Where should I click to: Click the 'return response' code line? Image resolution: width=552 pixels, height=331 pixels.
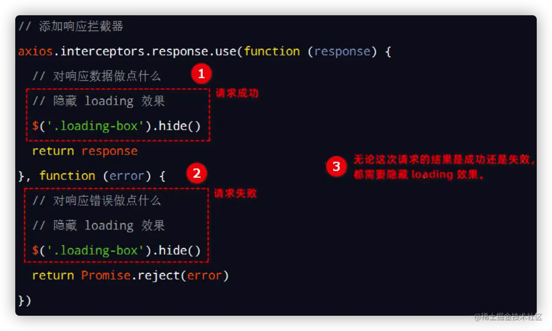85,151
